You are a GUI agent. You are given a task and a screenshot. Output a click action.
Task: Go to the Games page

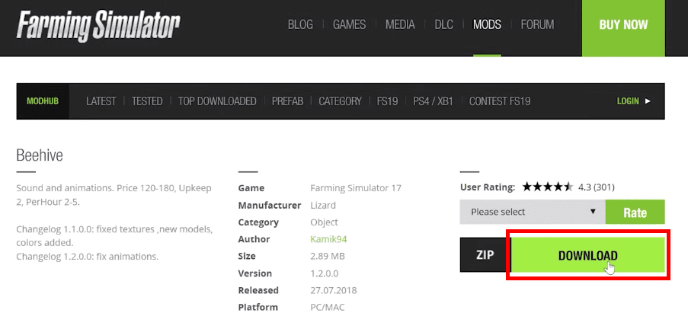point(349,24)
